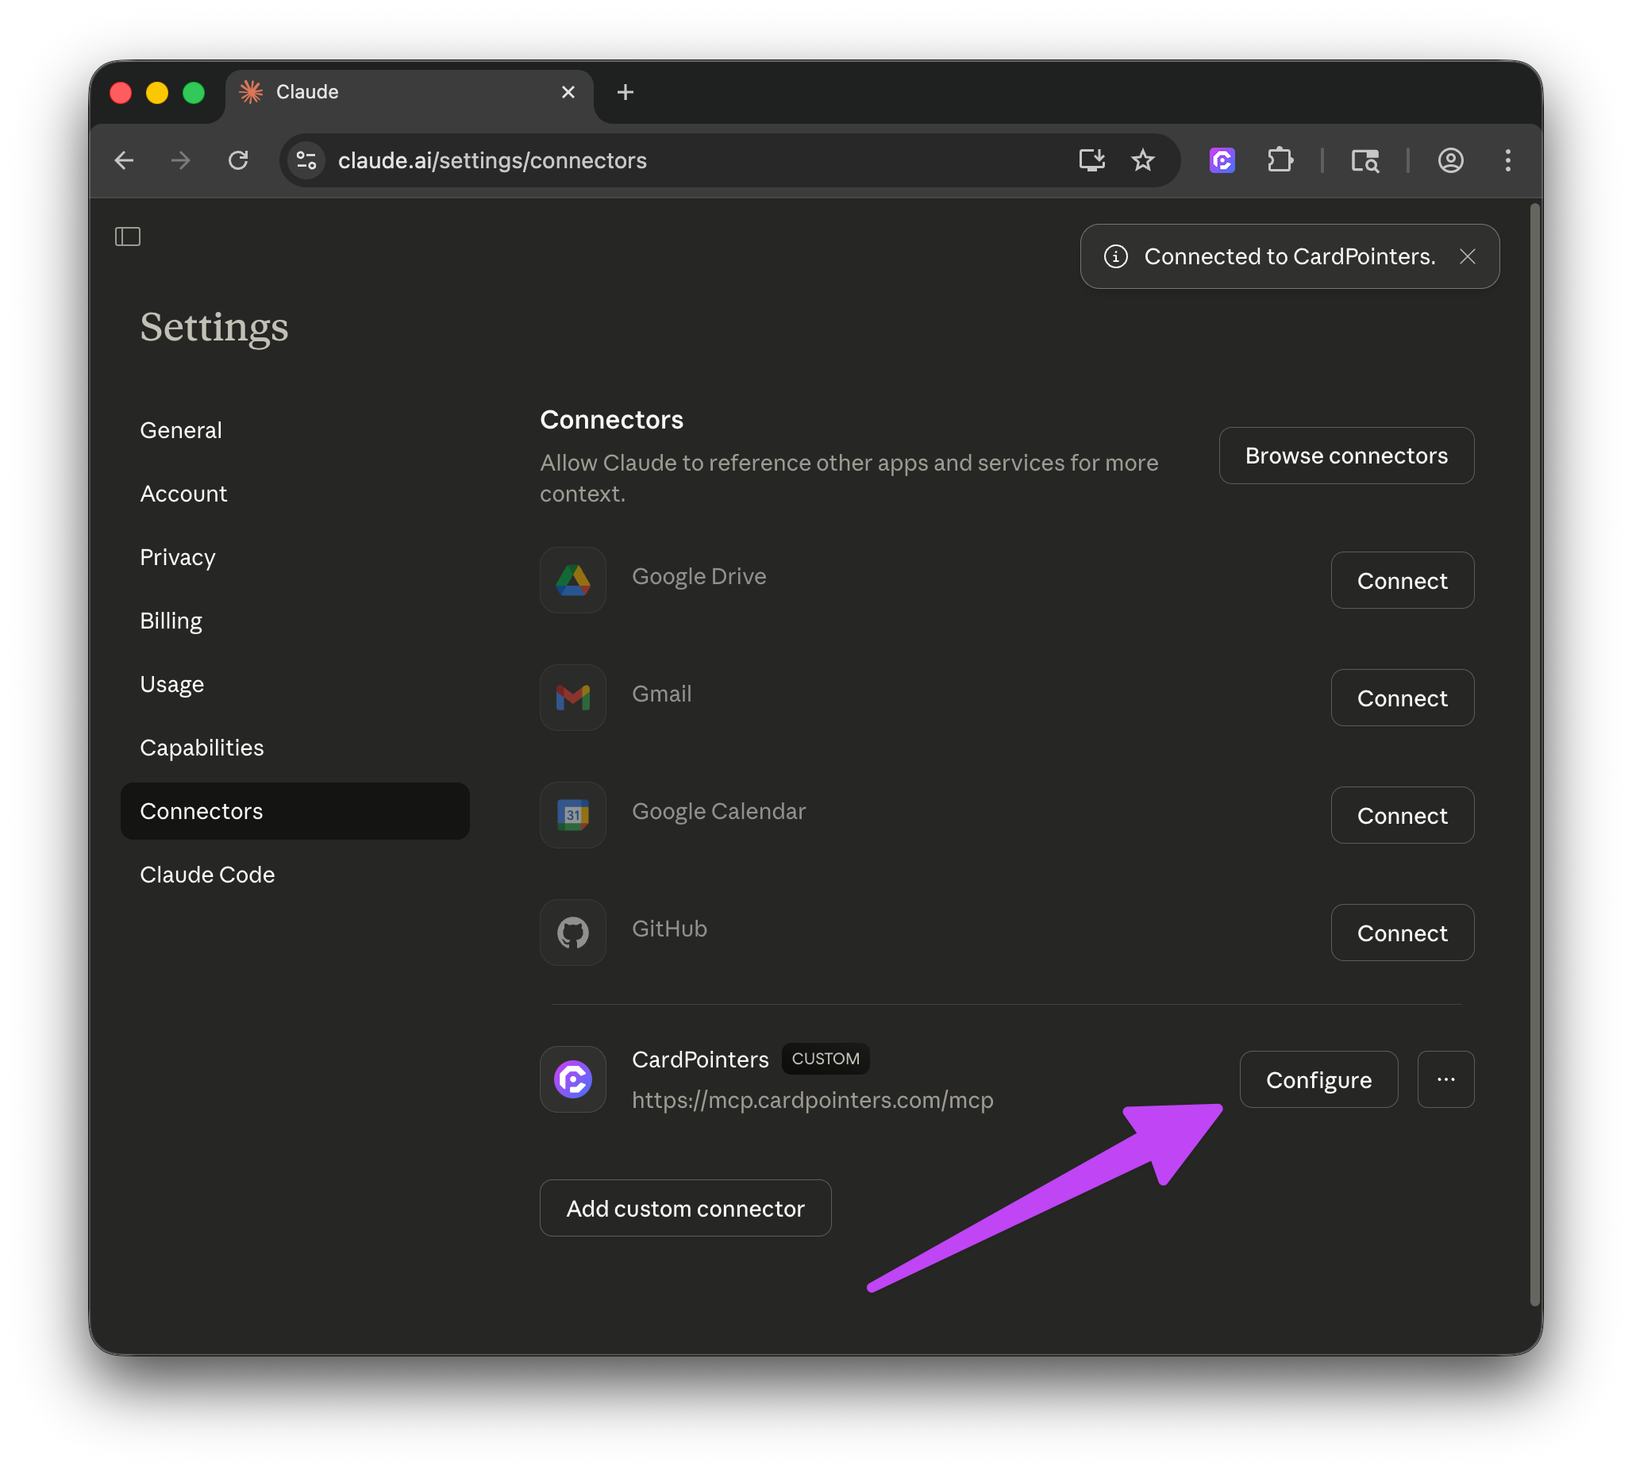Click Add custom connector
1632x1473 pixels.
[x=685, y=1209]
